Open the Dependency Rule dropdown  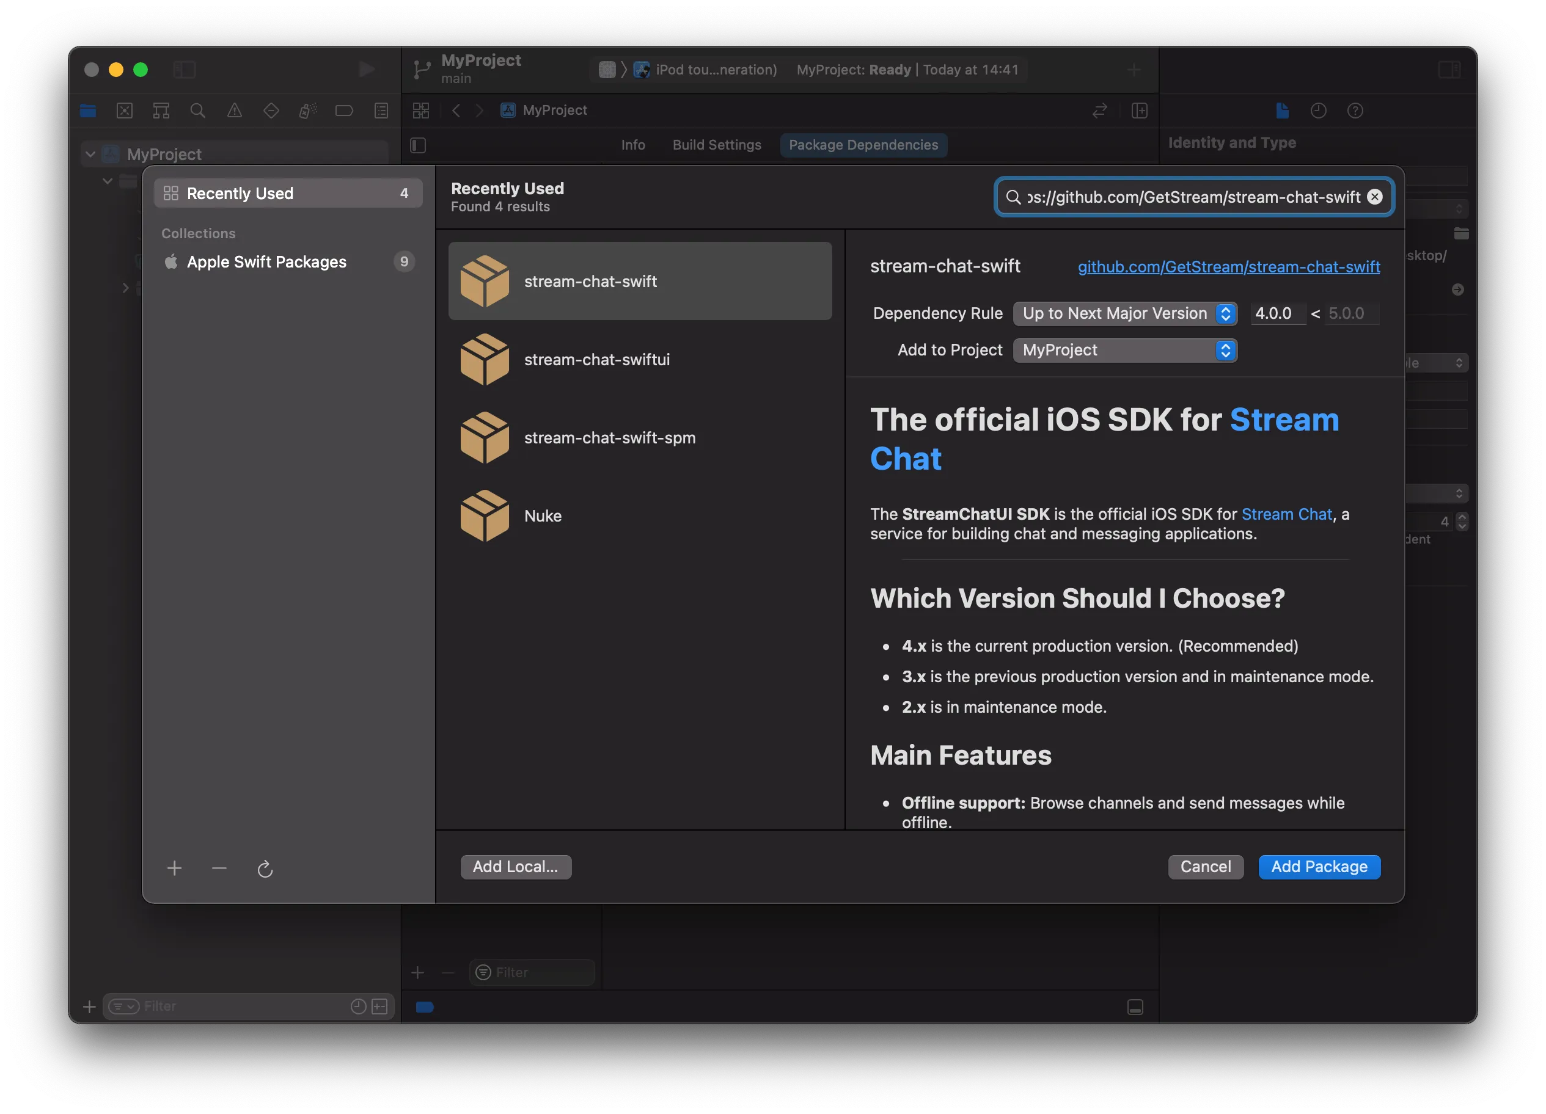pyautogui.click(x=1123, y=313)
